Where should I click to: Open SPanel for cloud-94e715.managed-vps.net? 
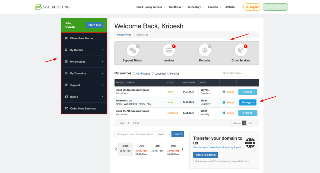228,113
